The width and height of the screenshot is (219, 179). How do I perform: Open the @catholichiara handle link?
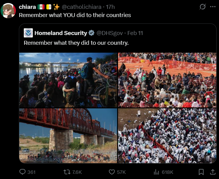click(81, 7)
